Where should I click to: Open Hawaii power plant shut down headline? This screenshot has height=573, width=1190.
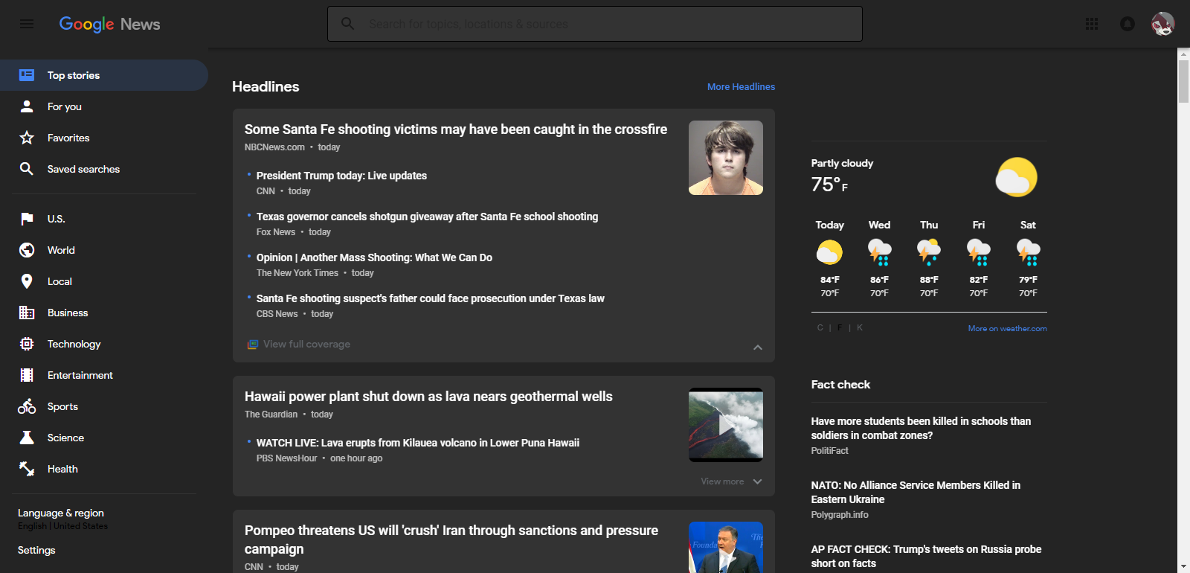(428, 397)
